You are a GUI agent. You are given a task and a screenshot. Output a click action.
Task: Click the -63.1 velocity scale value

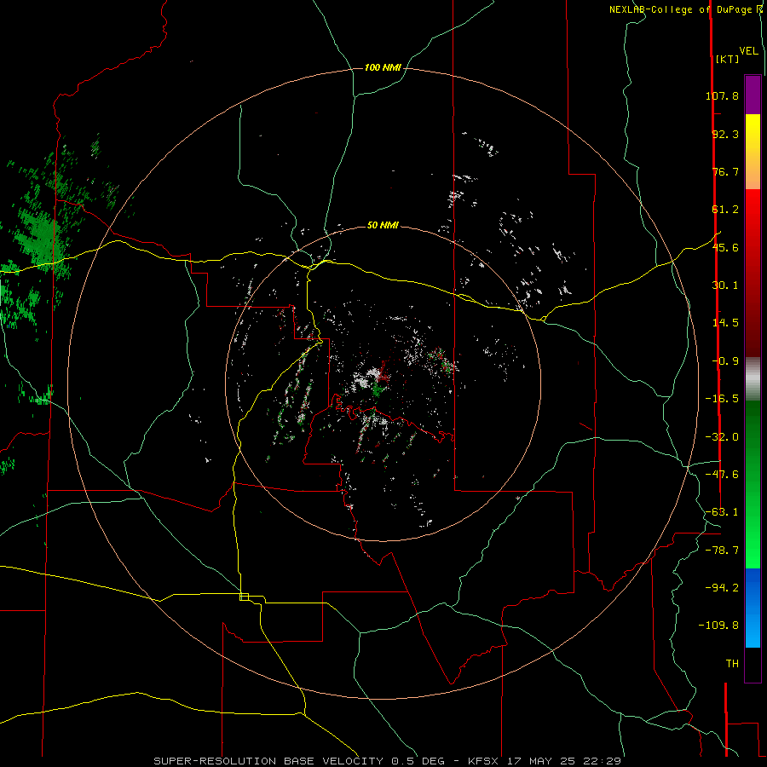click(722, 512)
